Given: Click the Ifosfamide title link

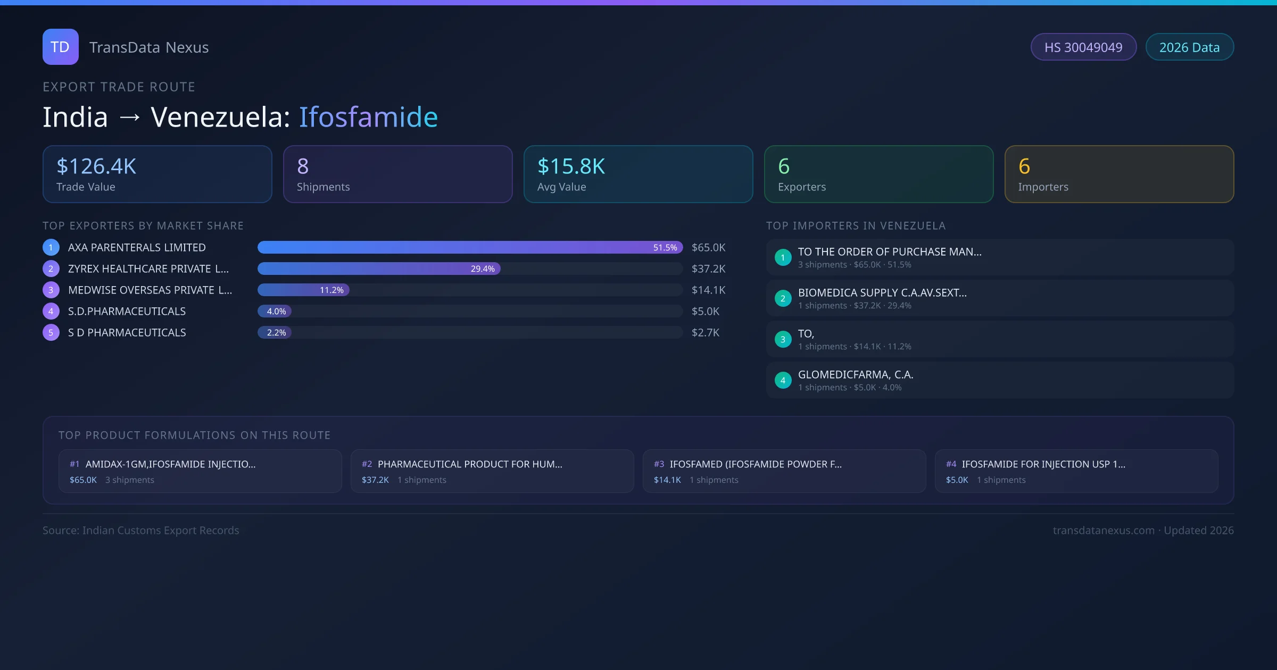Looking at the screenshot, I should (x=368, y=117).
